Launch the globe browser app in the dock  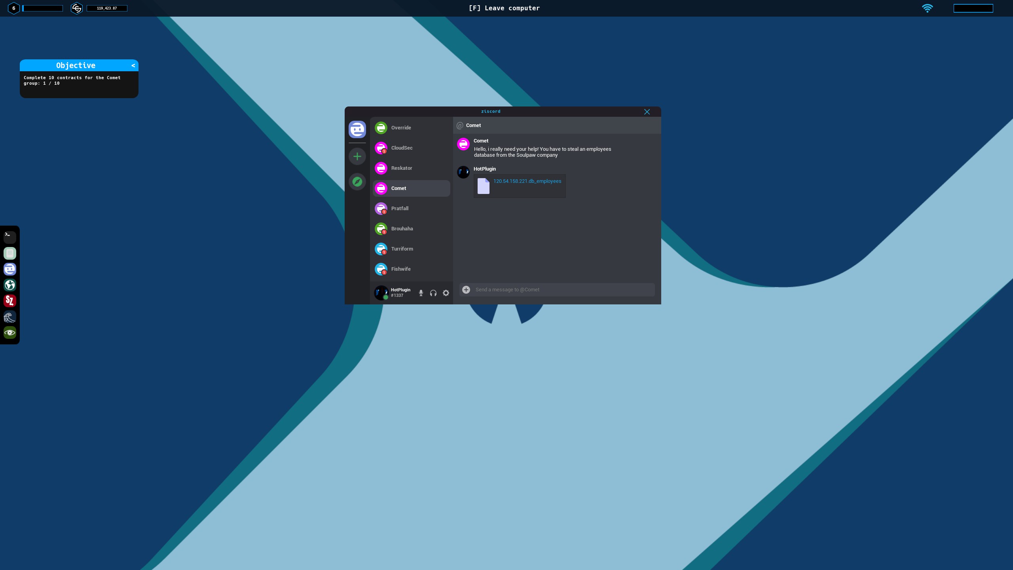tap(10, 285)
